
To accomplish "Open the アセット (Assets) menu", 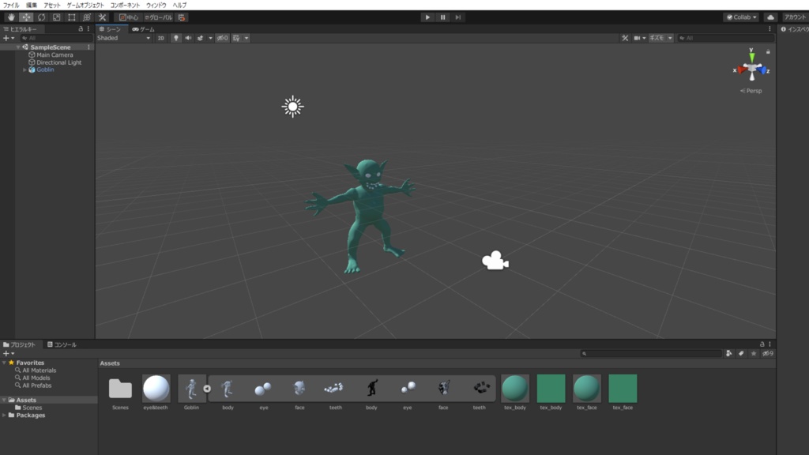I will pos(51,5).
